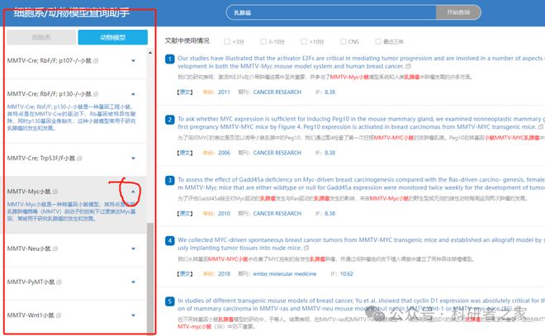Copy the MMTV-Myc小鼠 model name

[55, 192]
